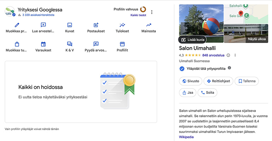Screen dimensions: 272x141
Task: Click the Kaikki tiedot link
Action: tap(138, 15)
